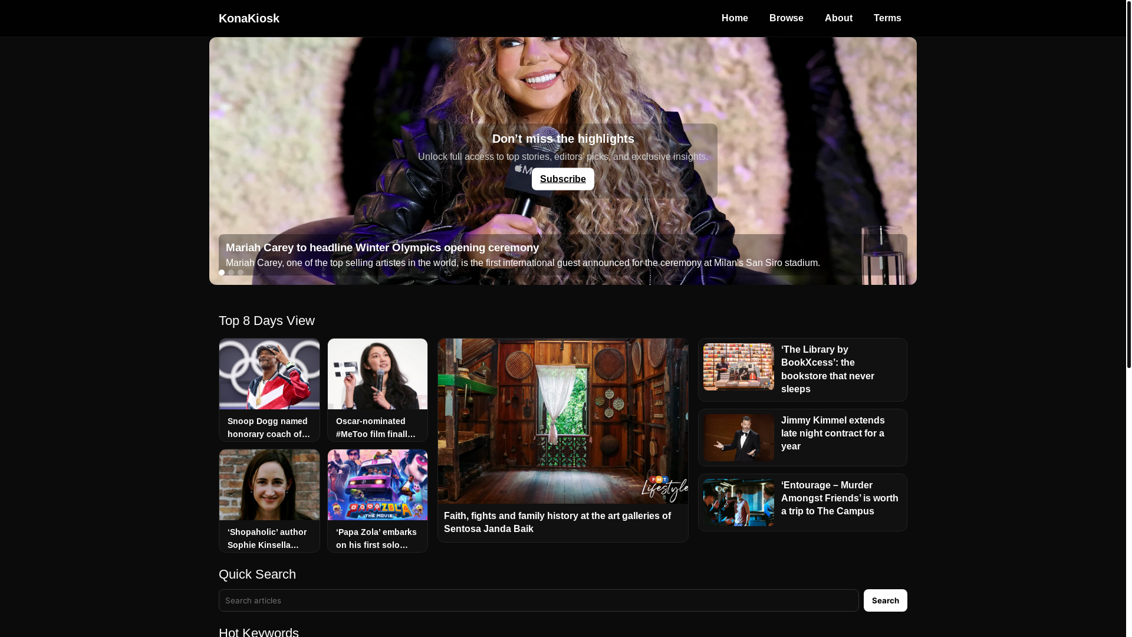Open the Sophie Kinsella article photo
The width and height of the screenshot is (1132, 637).
(x=269, y=485)
